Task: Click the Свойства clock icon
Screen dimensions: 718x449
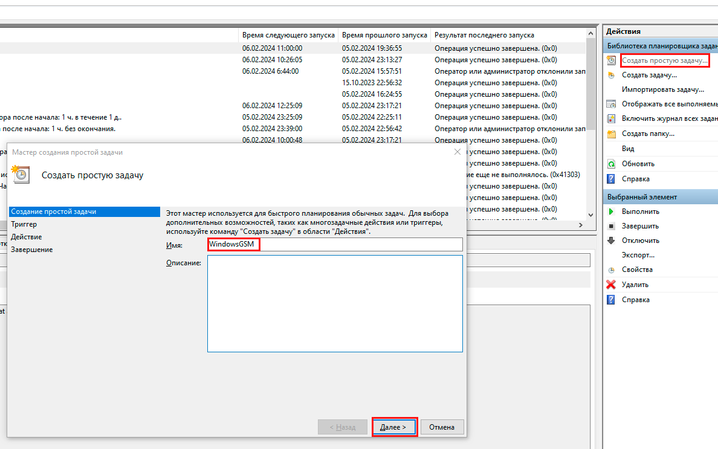Action: pos(611,270)
